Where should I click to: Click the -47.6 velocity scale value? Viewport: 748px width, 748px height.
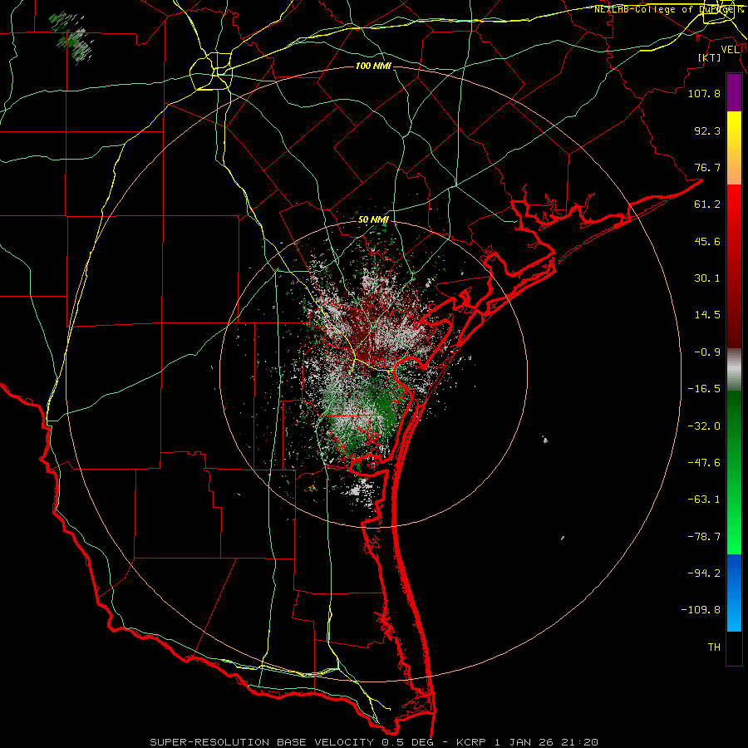(x=704, y=463)
